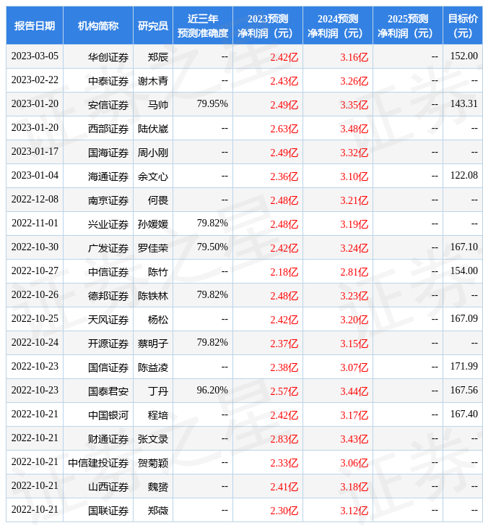Click target price 167.56
This screenshot has width=483, height=528.
pyautogui.click(x=464, y=391)
